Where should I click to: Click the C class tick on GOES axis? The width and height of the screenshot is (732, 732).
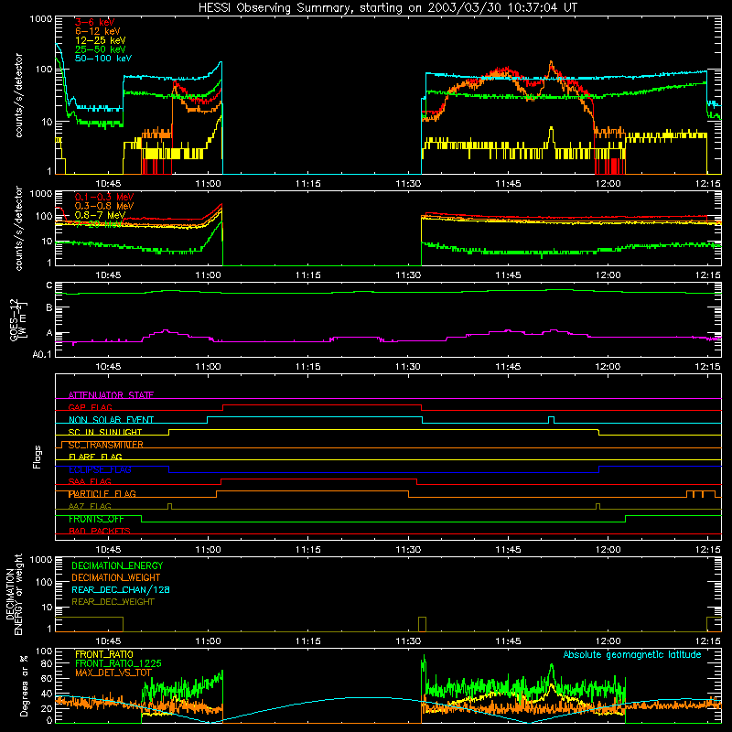[x=49, y=285]
